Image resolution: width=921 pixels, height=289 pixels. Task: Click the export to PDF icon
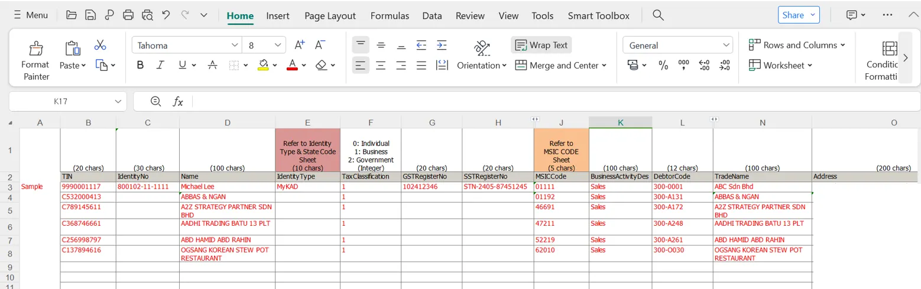[x=109, y=15]
